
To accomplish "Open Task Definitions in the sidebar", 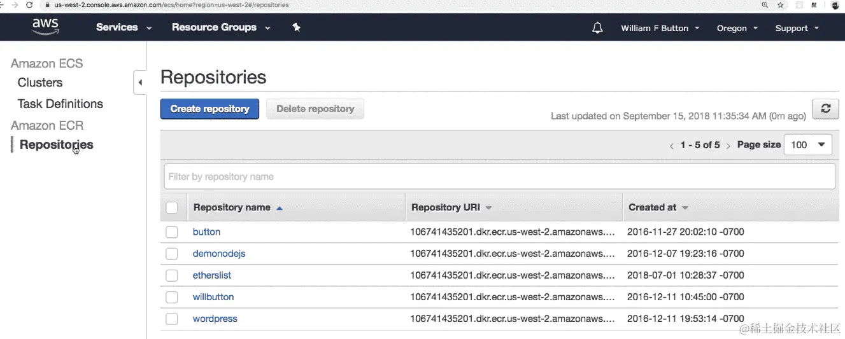I will (x=60, y=104).
